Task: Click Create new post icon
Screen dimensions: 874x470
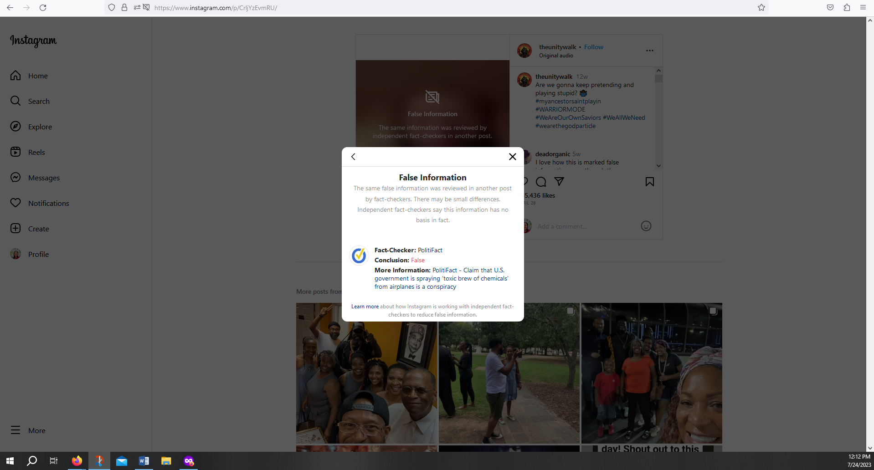Action: [x=15, y=229]
